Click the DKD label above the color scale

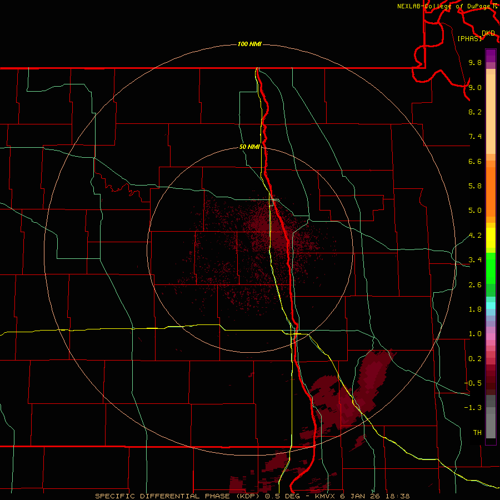[488, 33]
